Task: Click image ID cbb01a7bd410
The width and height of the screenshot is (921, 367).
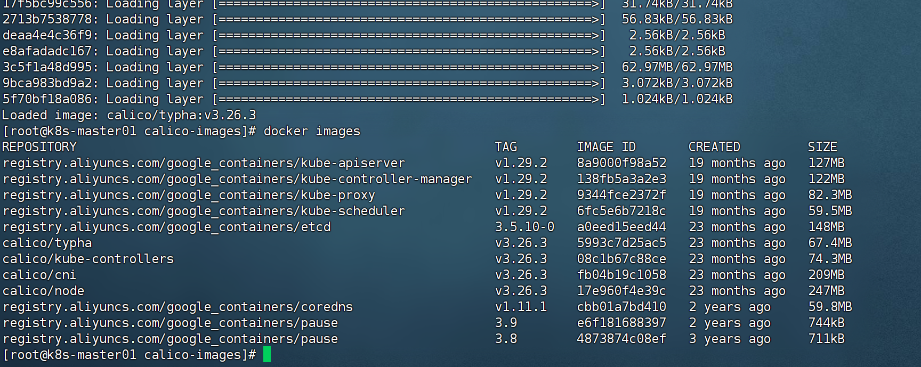Action: point(621,307)
